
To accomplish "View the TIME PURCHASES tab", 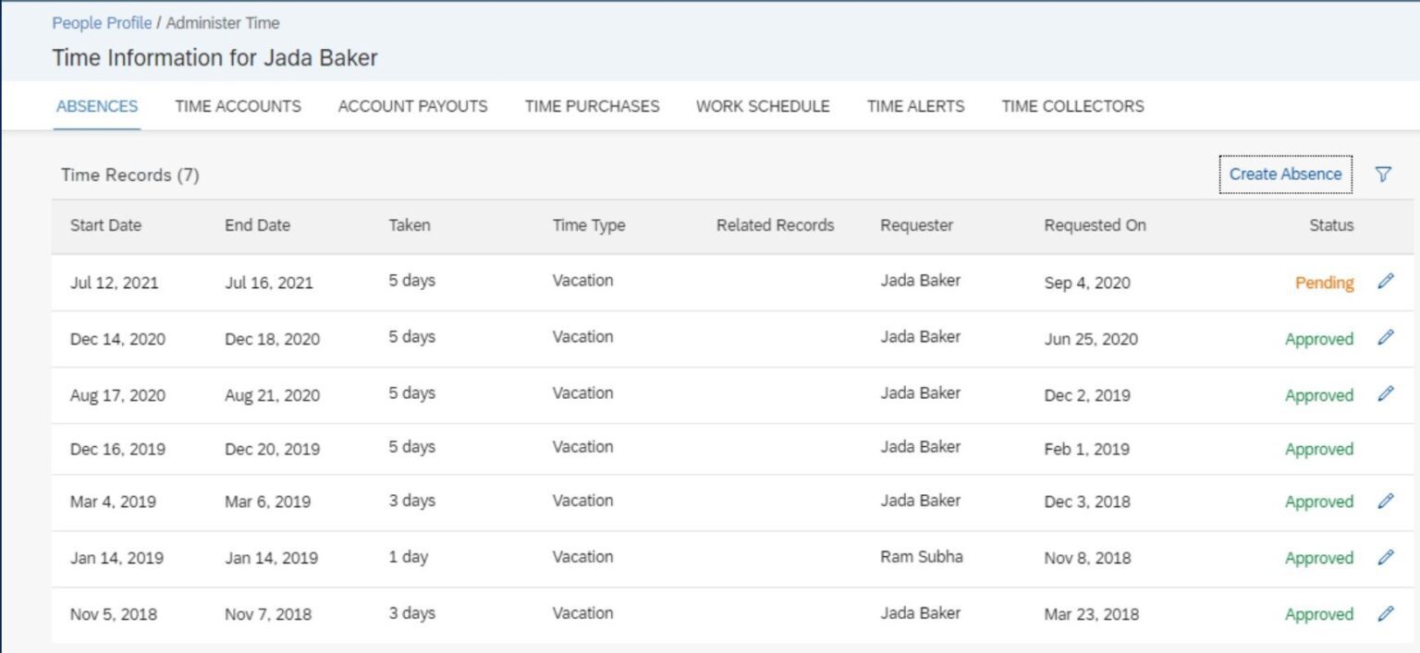I will click(591, 106).
